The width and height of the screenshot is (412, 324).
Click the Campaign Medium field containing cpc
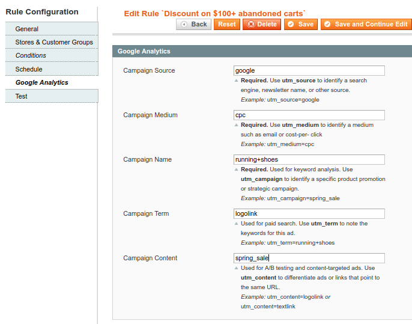coord(309,115)
